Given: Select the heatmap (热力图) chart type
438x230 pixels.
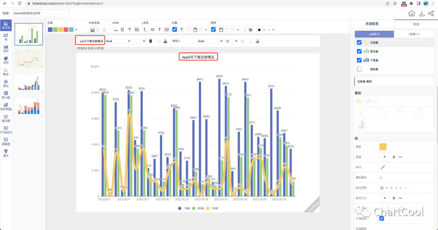Looking at the screenshot, I should pyautogui.click(x=6, y=94).
